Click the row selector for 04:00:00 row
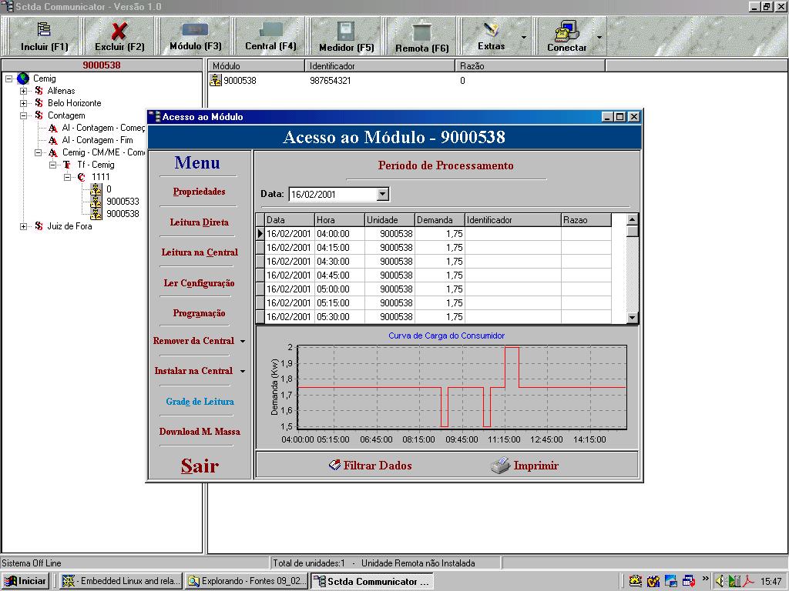 coord(260,234)
